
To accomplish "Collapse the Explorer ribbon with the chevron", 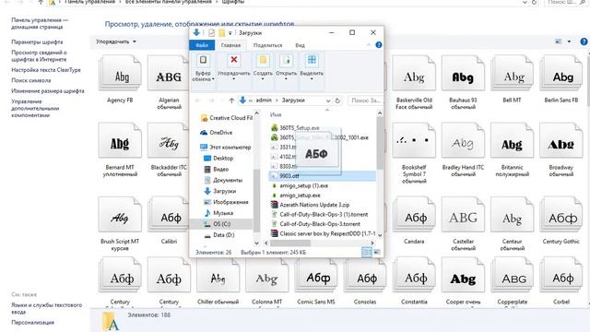I will (369, 45).
